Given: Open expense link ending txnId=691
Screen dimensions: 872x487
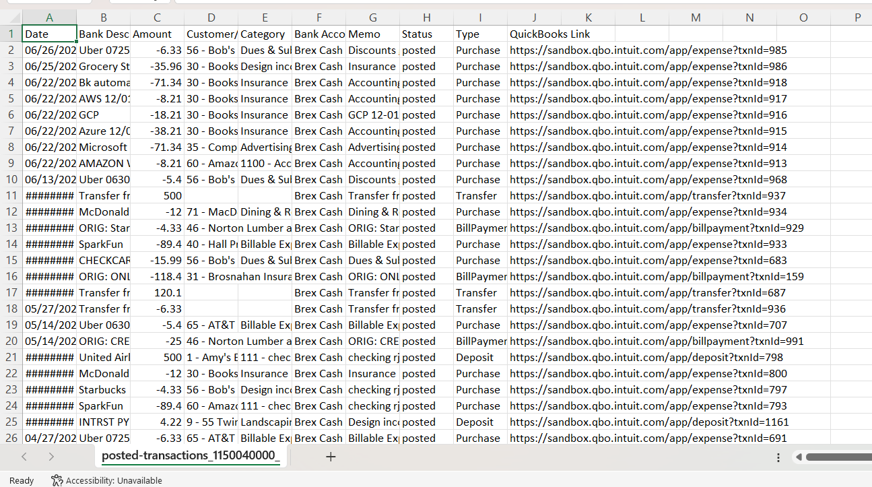Looking at the screenshot, I should click(x=648, y=438).
